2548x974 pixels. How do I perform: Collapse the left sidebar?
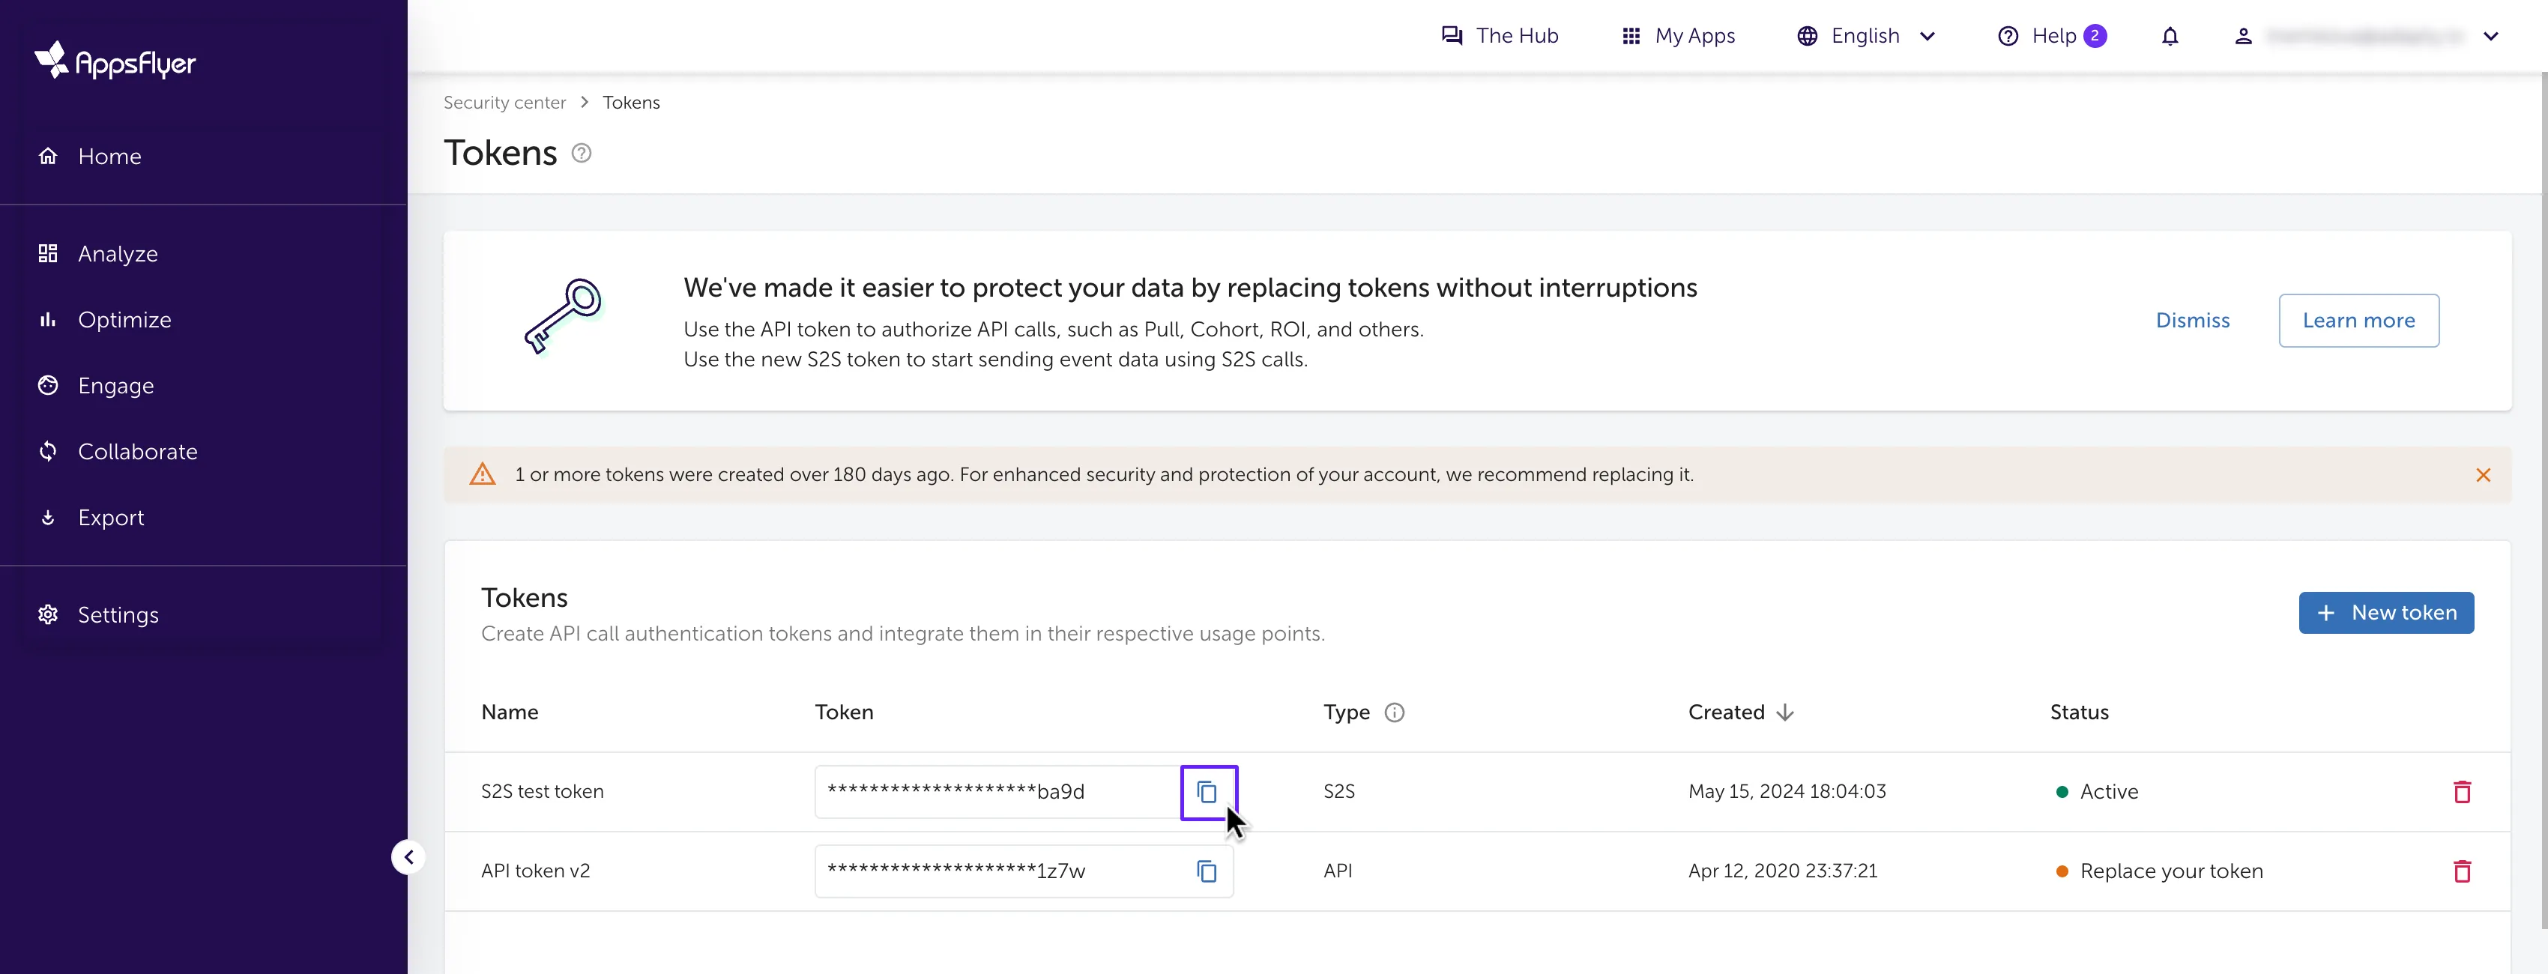(x=408, y=857)
